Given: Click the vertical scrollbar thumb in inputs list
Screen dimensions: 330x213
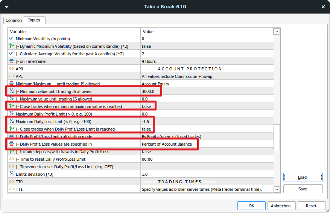Looking at the screenshot, I should pyautogui.click(x=277, y=137).
